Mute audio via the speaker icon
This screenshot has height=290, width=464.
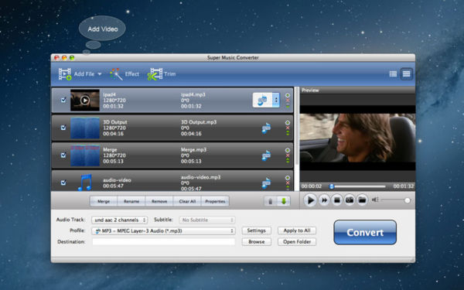coord(375,200)
